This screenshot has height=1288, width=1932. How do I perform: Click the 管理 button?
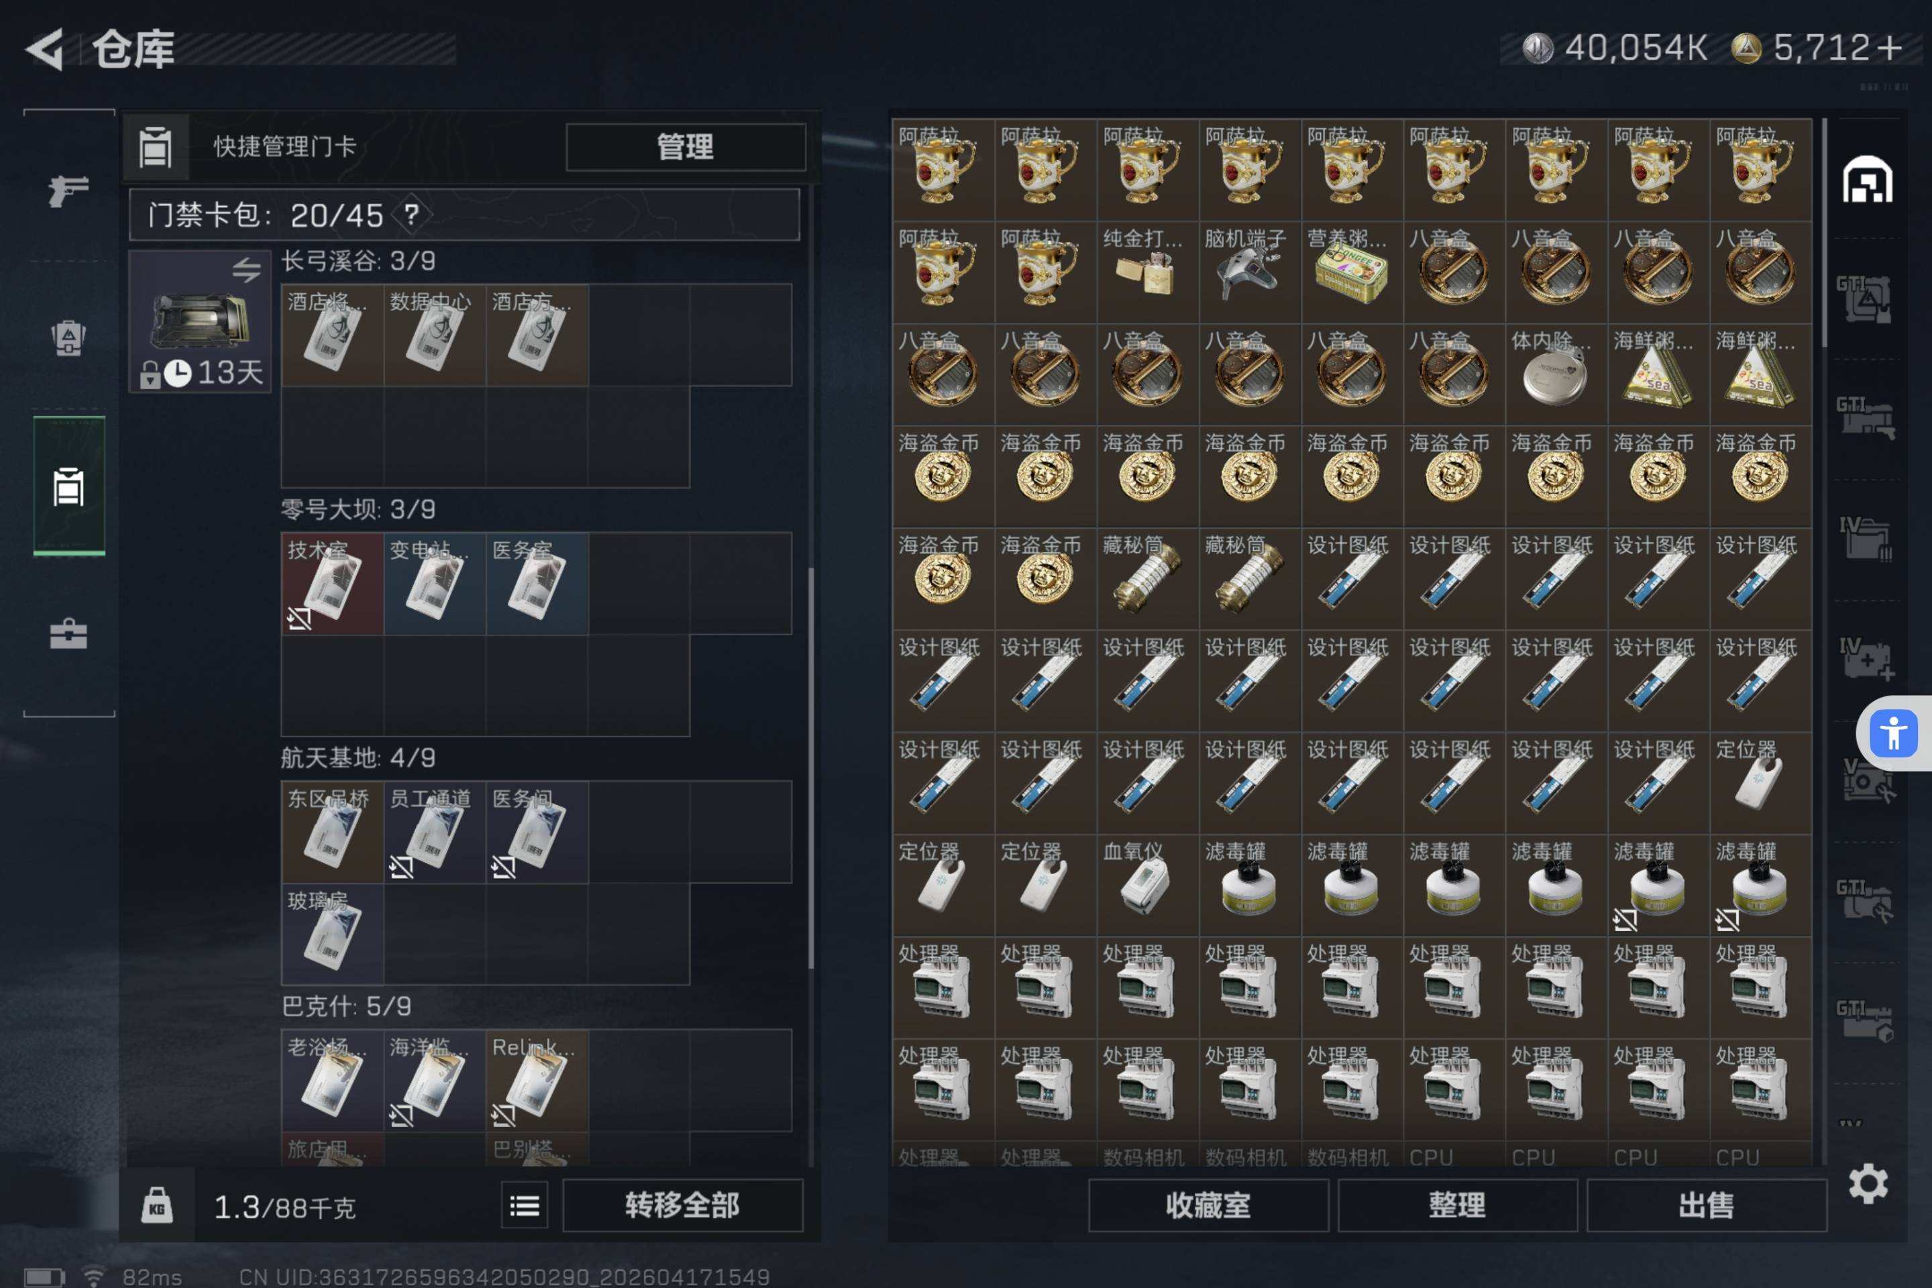tap(686, 147)
